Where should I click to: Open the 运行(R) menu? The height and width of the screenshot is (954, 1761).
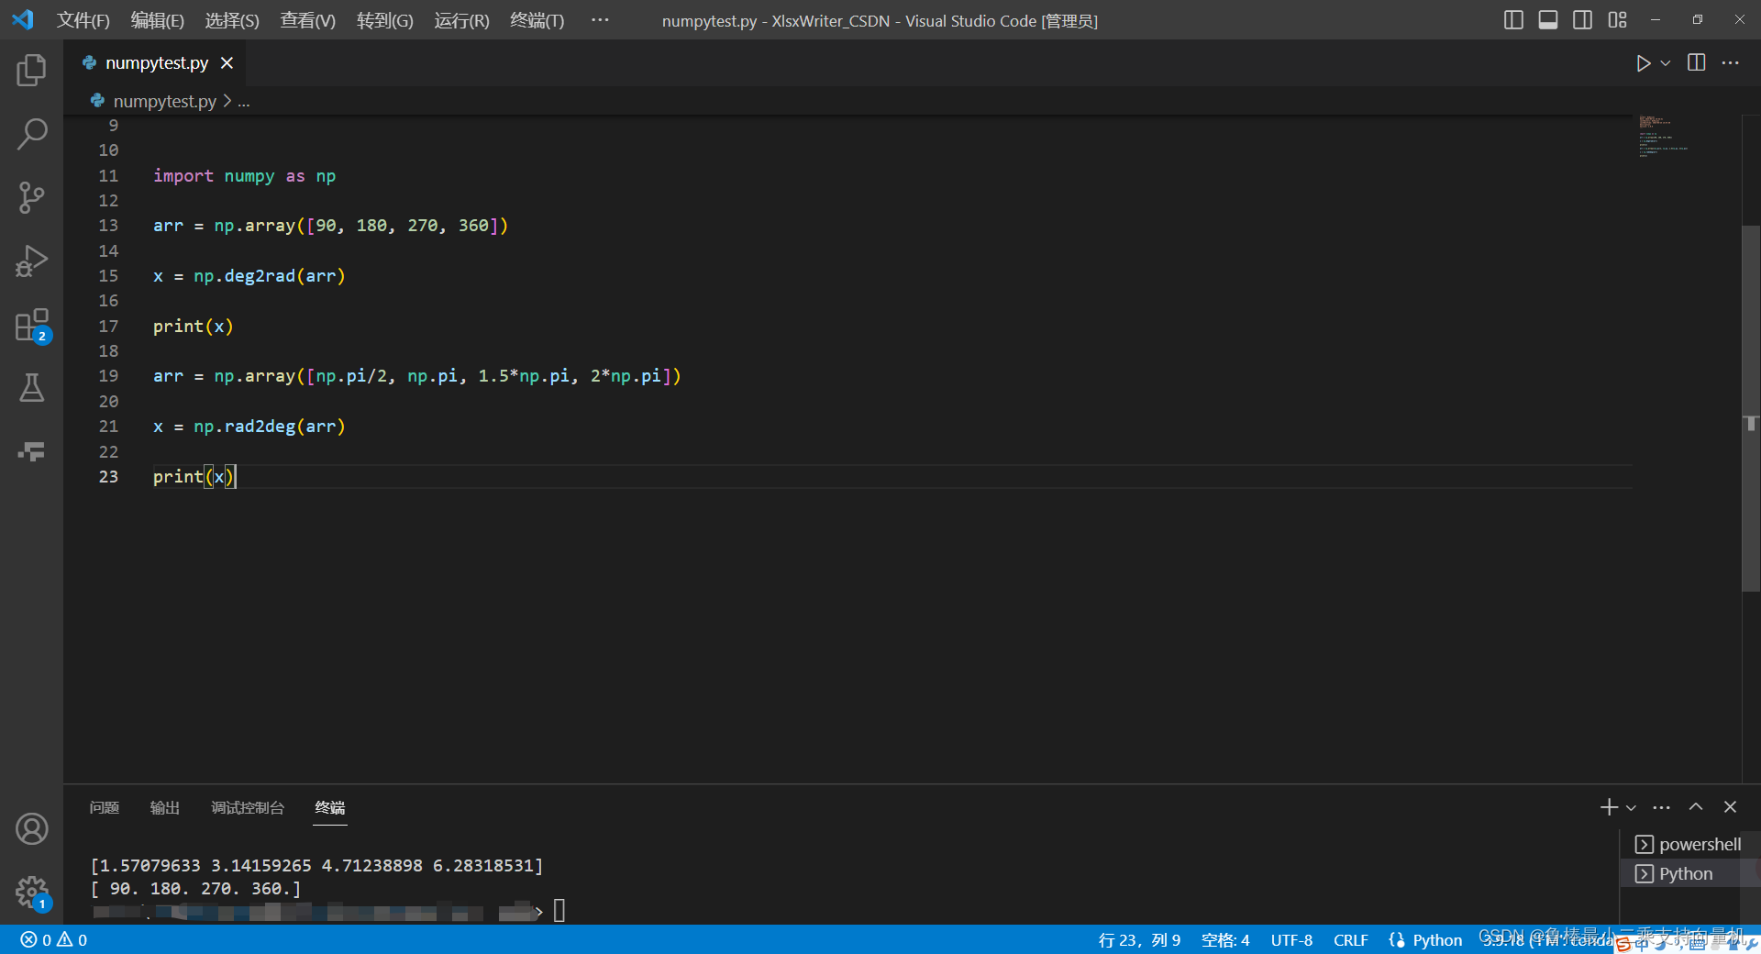(x=461, y=20)
